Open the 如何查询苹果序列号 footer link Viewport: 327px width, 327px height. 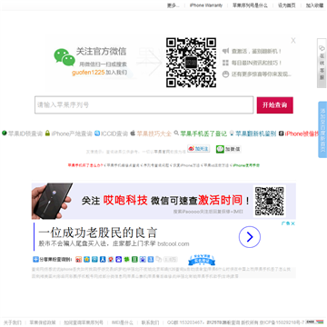pyautogui.click(x=84, y=322)
